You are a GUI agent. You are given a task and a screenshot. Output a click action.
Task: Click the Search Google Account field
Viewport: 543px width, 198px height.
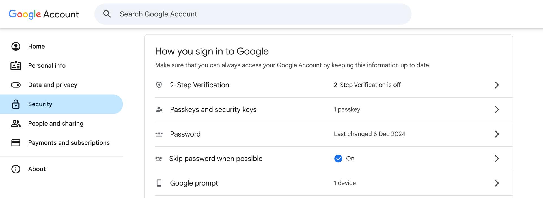point(198,14)
